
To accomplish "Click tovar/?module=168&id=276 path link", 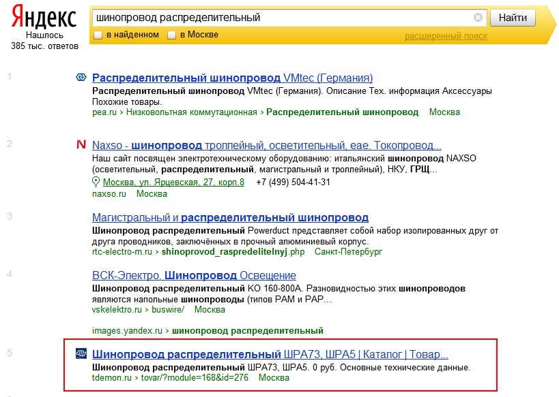I will tap(195, 378).
